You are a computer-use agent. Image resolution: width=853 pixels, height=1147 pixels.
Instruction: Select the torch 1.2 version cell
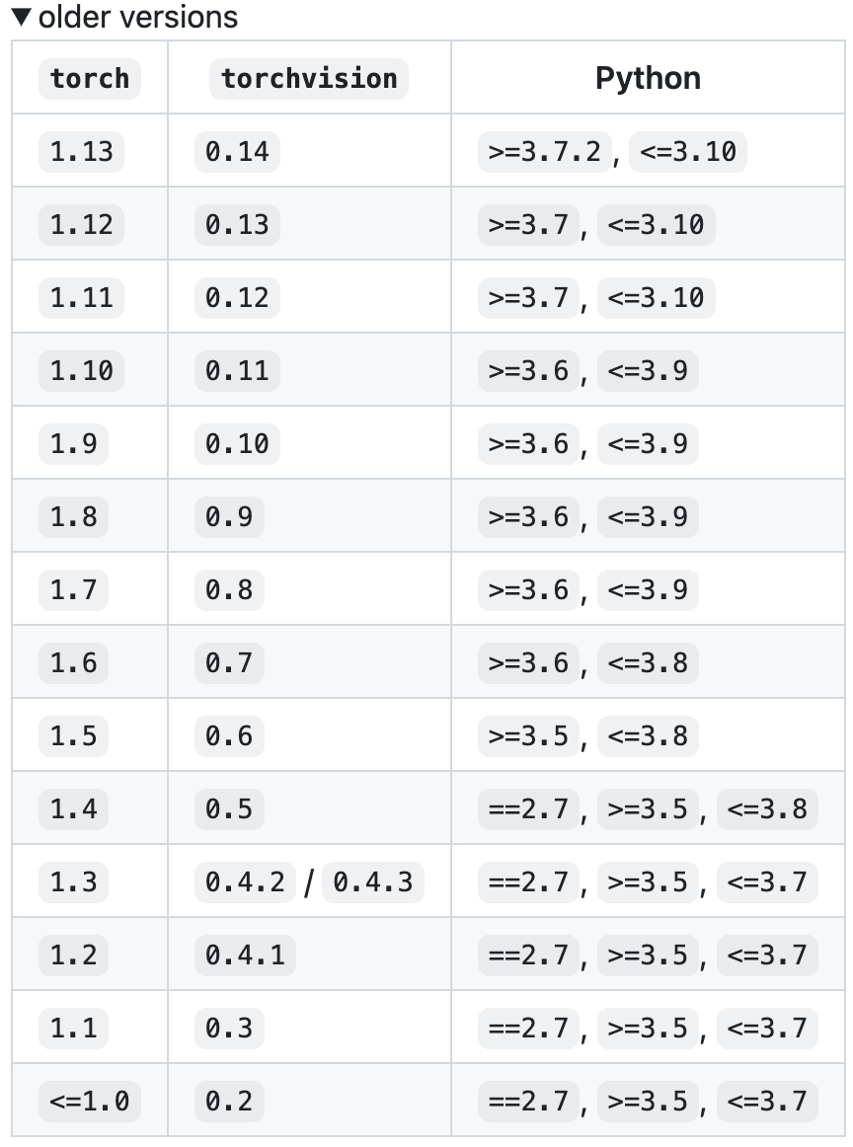pyautogui.click(x=73, y=956)
